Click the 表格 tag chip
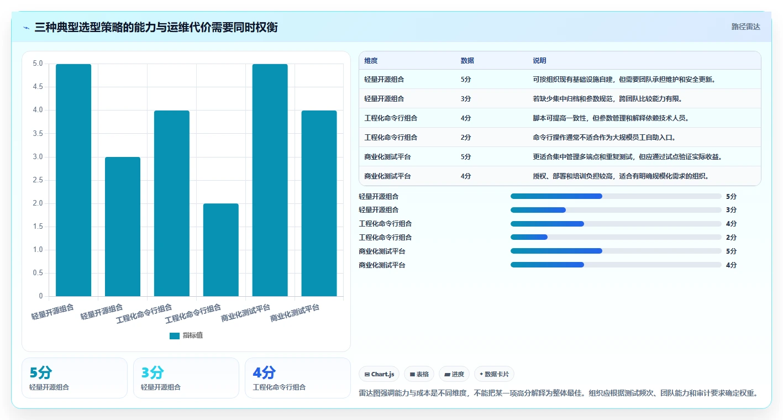Viewport: 783px width, 420px height. pos(419,374)
